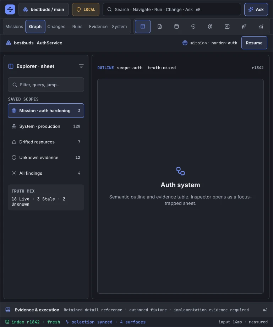This screenshot has width=273, height=327.
Task: Click the selection synced · 4 surfaces status
Action: 105,322
